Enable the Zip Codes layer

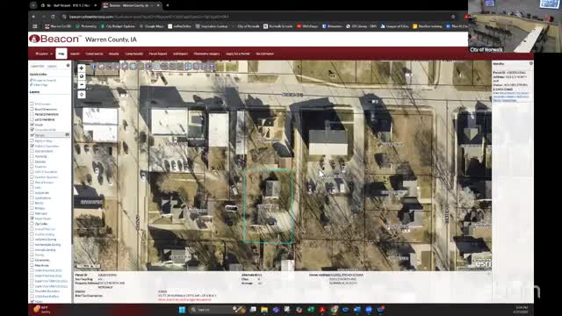click(32, 224)
